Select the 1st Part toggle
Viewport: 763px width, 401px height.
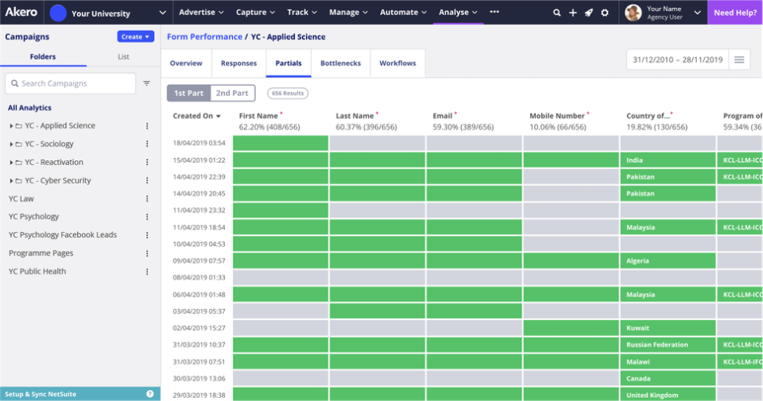(188, 94)
